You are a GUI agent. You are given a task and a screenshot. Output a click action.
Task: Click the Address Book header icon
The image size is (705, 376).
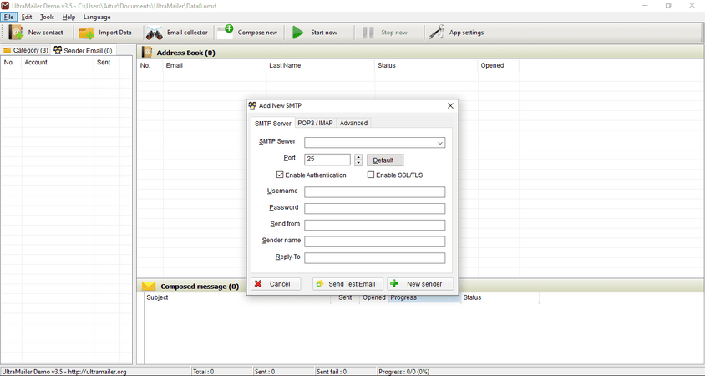coord(147,53)
